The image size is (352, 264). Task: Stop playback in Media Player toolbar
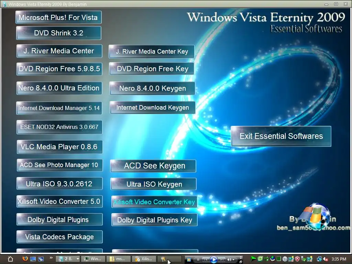[x=198, y=260]
